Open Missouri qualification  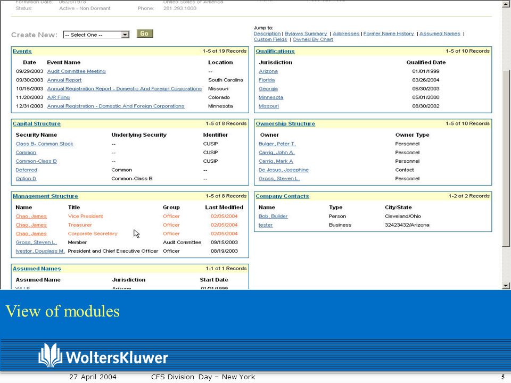point(268,106)
